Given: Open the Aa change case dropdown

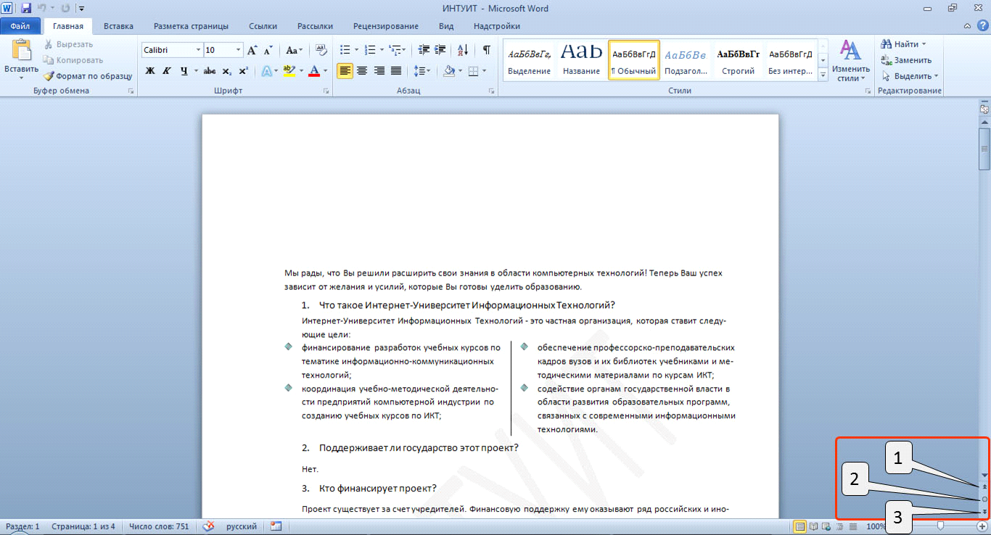Looking at the screenshot, I should click(294, 50).
